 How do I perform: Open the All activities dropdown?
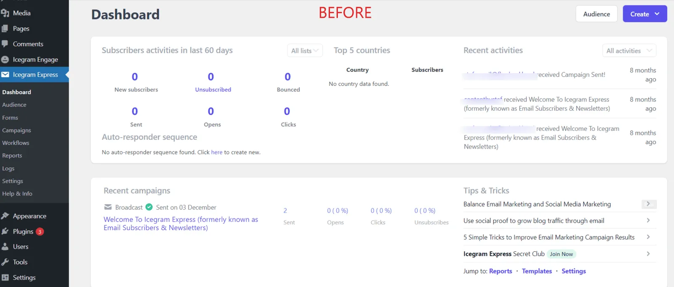tap(629, 50)
